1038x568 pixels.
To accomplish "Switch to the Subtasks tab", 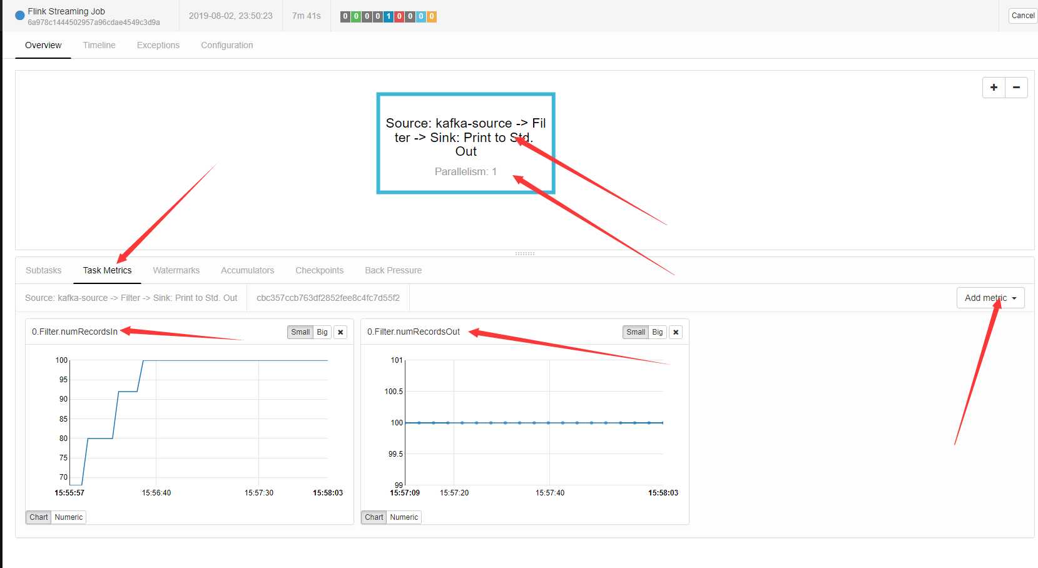I will (x=44, y=270).
